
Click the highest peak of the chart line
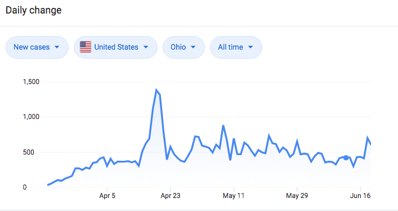156,90
